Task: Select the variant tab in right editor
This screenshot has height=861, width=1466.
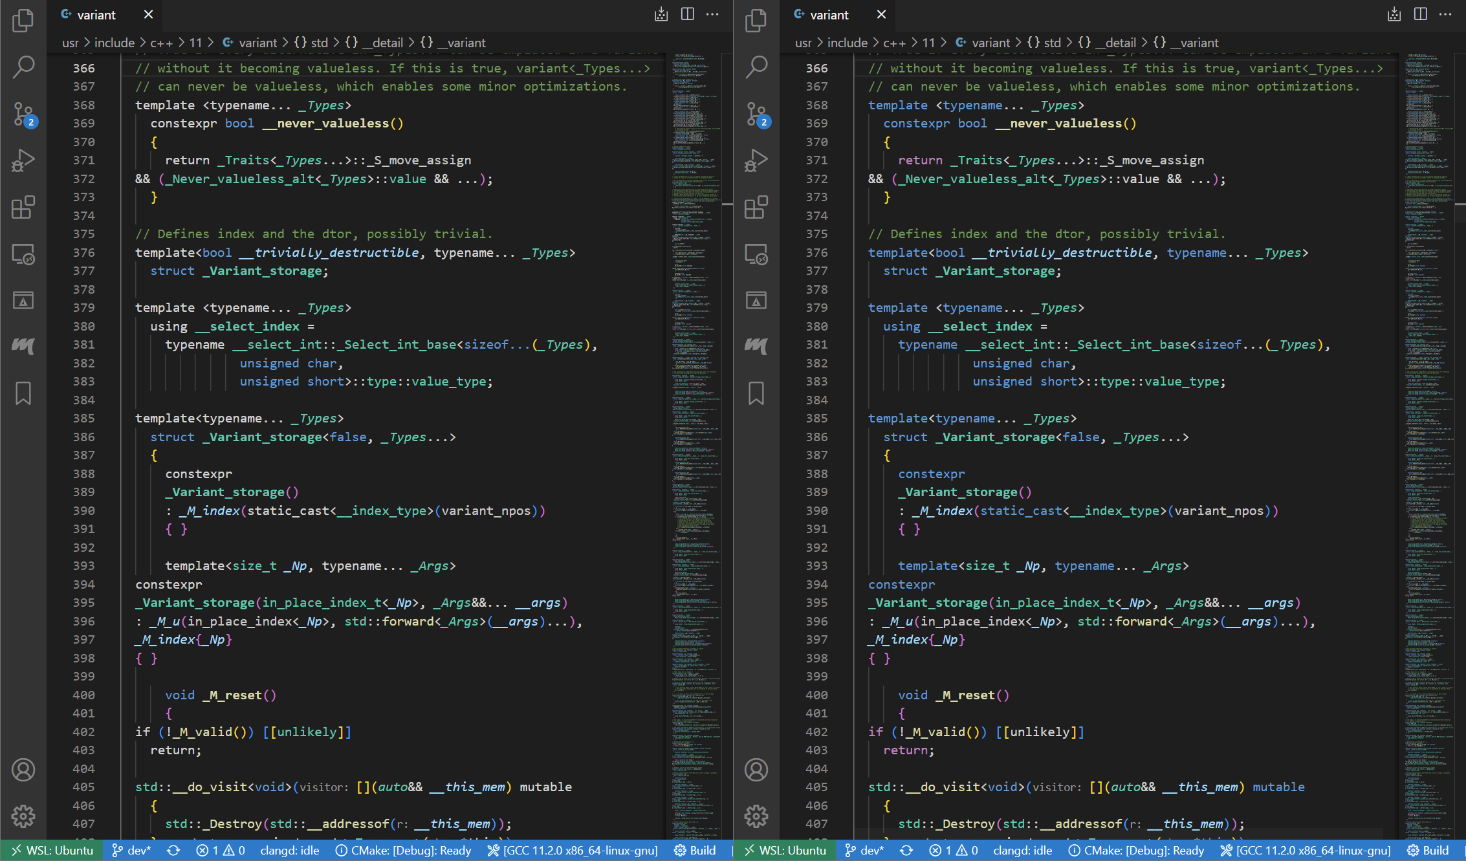Action: click(828, 14)
